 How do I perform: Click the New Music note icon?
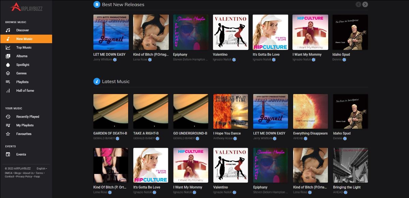8,39
